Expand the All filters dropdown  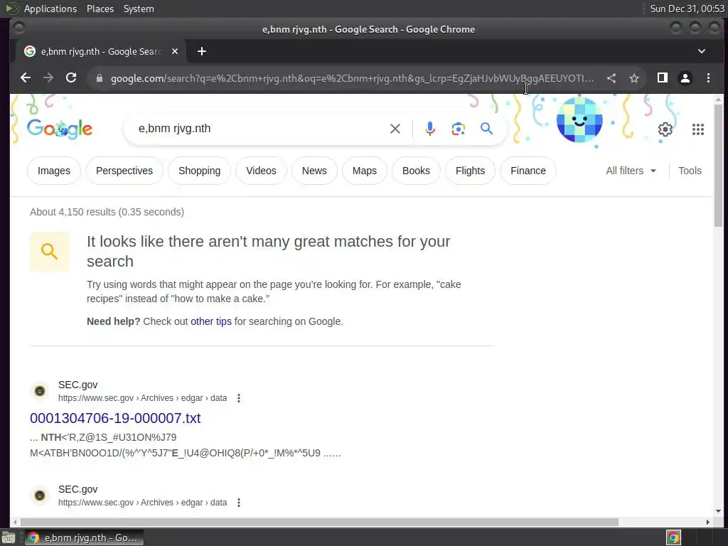[631, 171]
